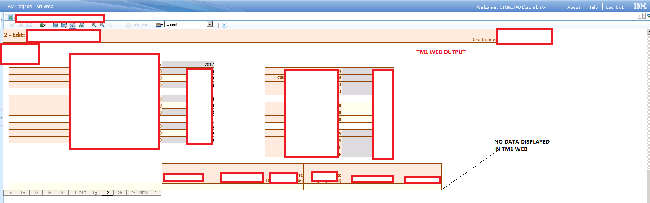Image resolution: width=650 pixels, height=203 pixels.
Task: Click the greyed undo arrow icon
Action: click(136, 25)
